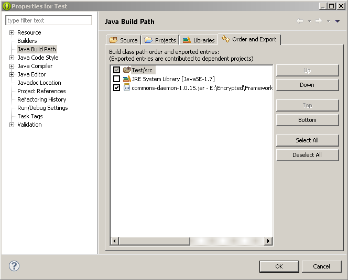Select the Java Editor label

tap(31, 74)
